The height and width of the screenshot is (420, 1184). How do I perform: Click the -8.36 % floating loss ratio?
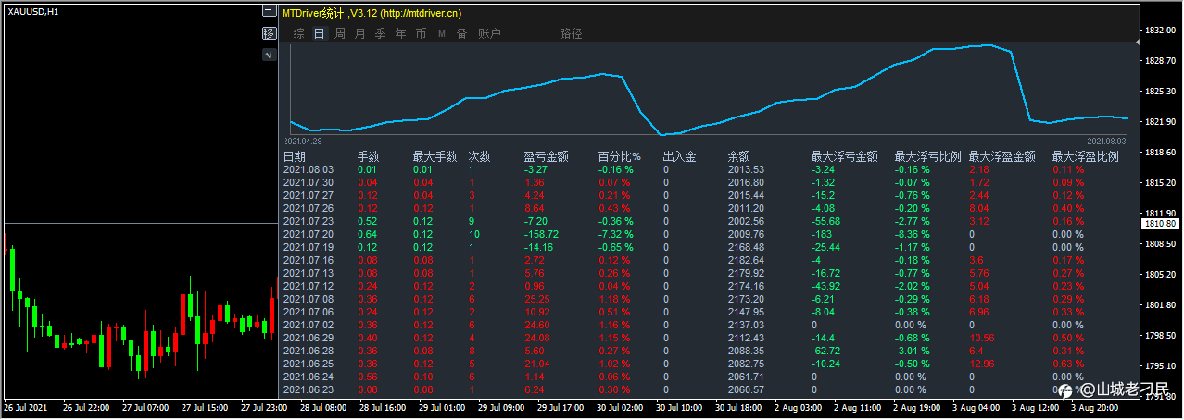[913, 234]
